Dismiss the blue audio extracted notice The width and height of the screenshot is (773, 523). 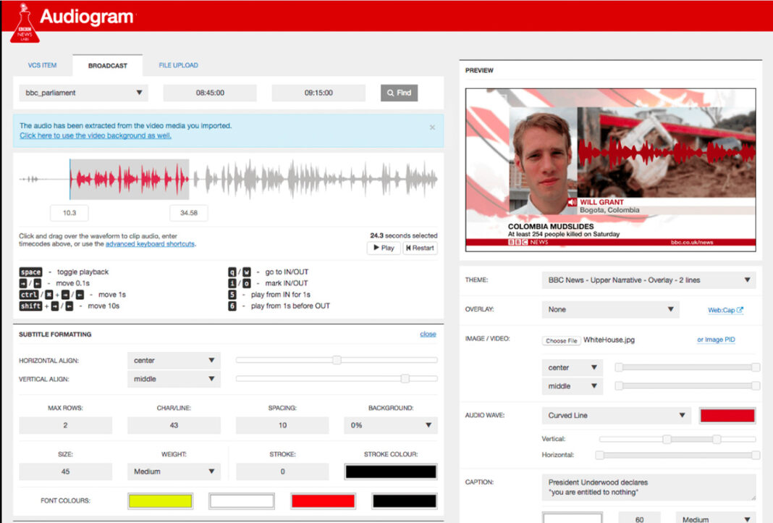point(432,127)
